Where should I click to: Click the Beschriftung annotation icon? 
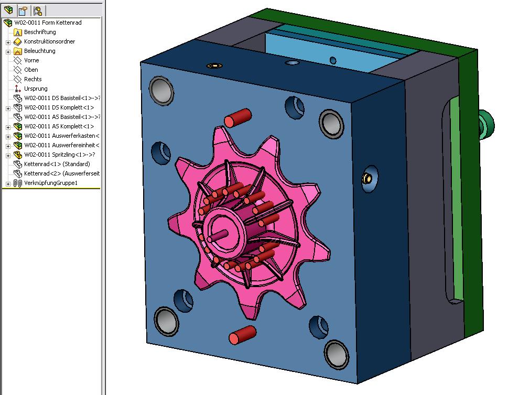(x=18, y=32)
